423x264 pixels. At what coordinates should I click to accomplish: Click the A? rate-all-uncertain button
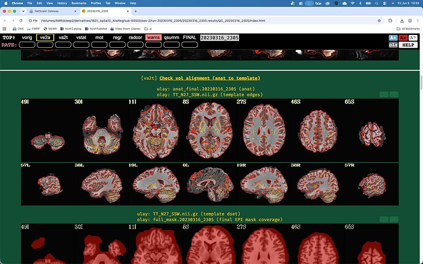pos(413,38)
